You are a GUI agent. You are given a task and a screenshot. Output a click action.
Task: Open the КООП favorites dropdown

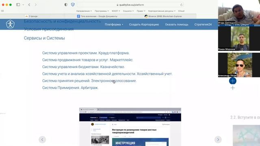coord(116,11)
